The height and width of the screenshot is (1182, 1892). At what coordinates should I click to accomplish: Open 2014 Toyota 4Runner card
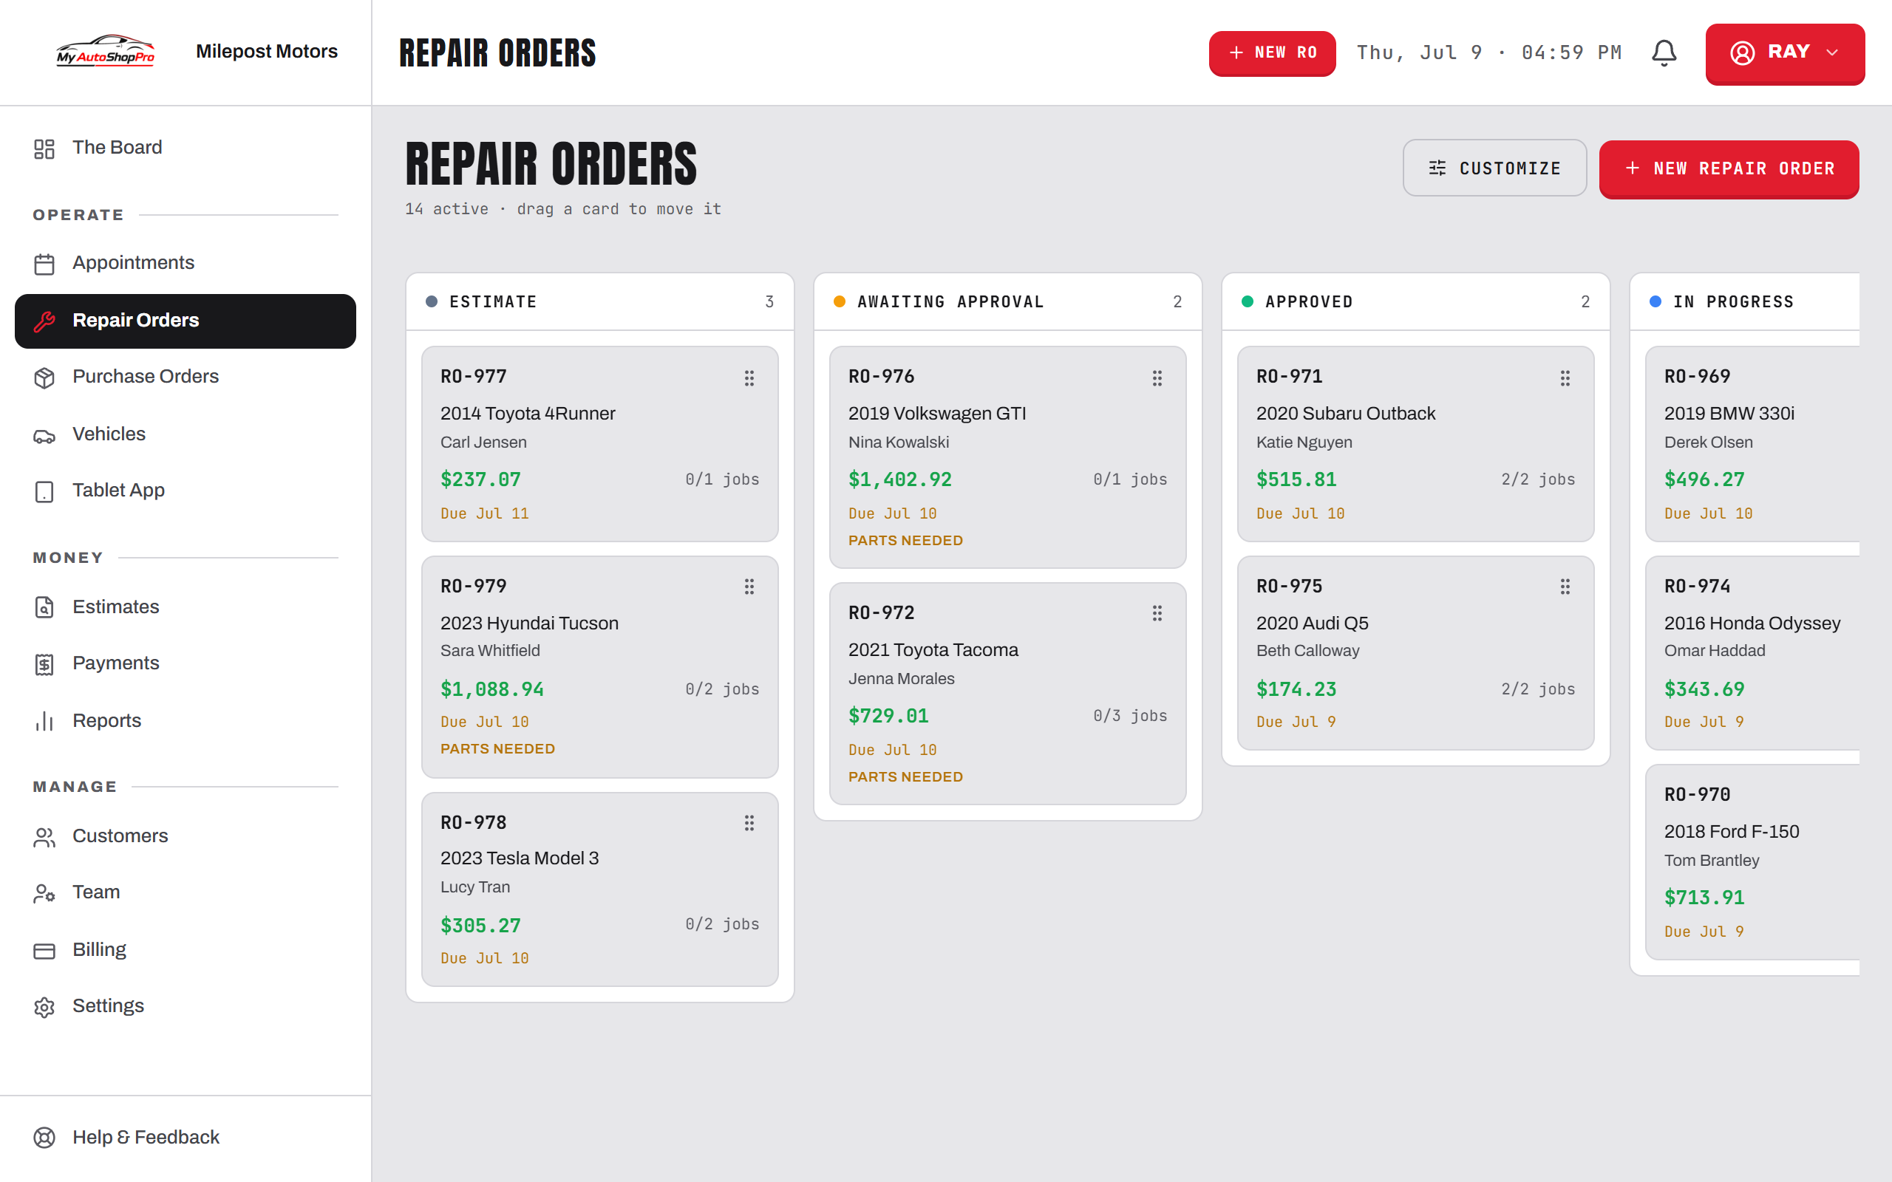599,444
